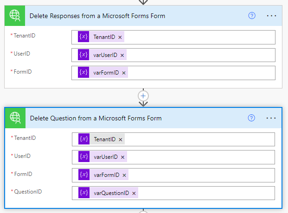Screen dimensions: 288x213
Task: Open more options menu for Delete Question action
Action: [271, 118]
